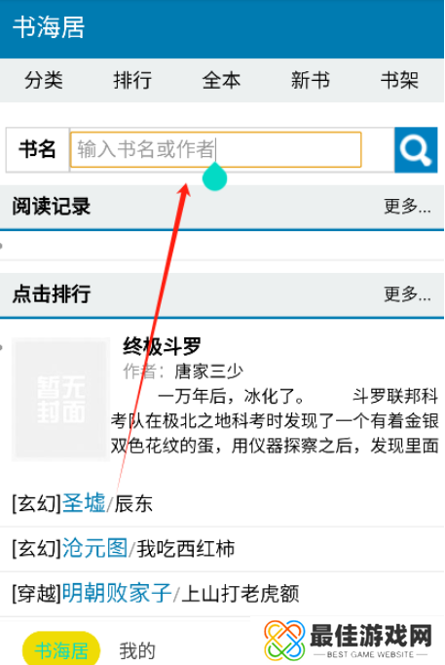445x665 pixels.
Task: Open the 书架 bookshelf tab
Action: click(x=399, y=80)
